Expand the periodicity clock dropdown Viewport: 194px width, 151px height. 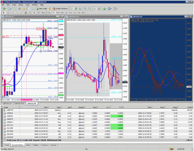[x=111, y=9]
